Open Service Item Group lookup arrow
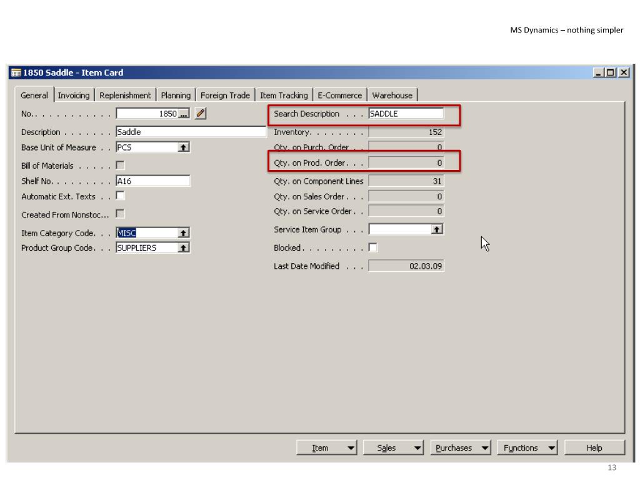This screenshot has height=480, width=640. [437, 229]
